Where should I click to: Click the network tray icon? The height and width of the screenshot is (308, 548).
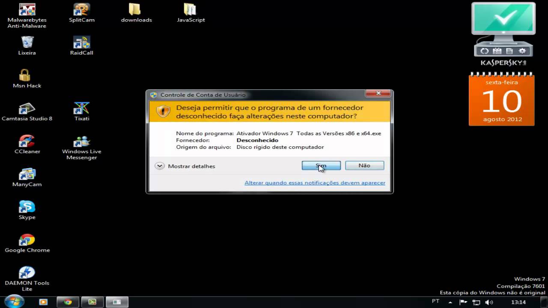point(476,302)
